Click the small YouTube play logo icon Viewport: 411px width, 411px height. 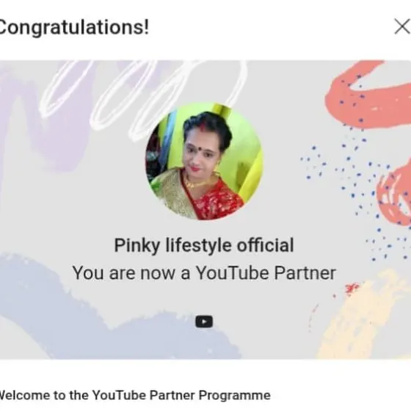[x=204, y=321]
